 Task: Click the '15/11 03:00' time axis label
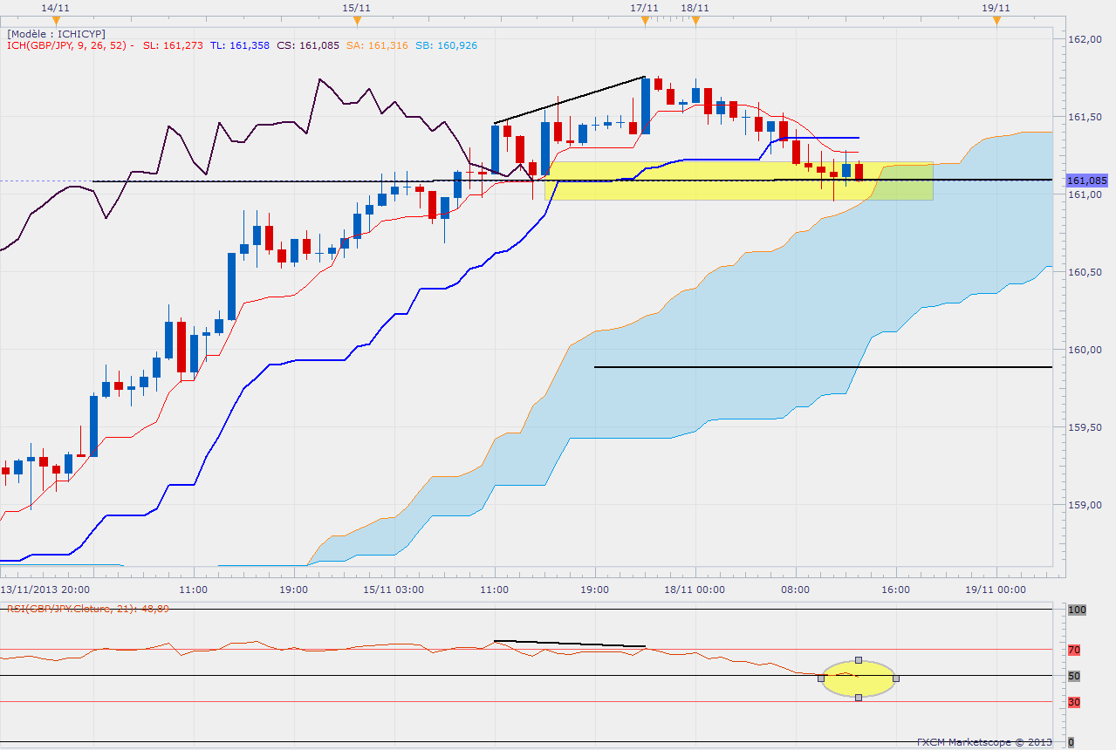click(394, 590)
